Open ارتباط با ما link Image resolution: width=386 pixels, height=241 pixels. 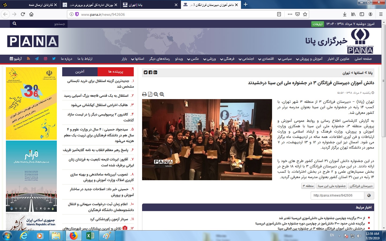85,59
